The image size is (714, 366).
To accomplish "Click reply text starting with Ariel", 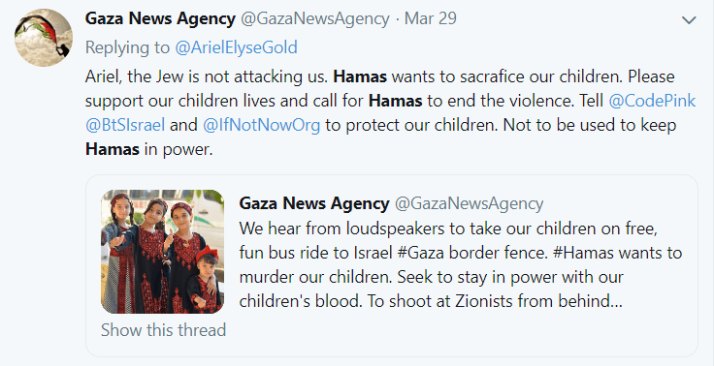I will pyautogui.click(x=391, y=112).
